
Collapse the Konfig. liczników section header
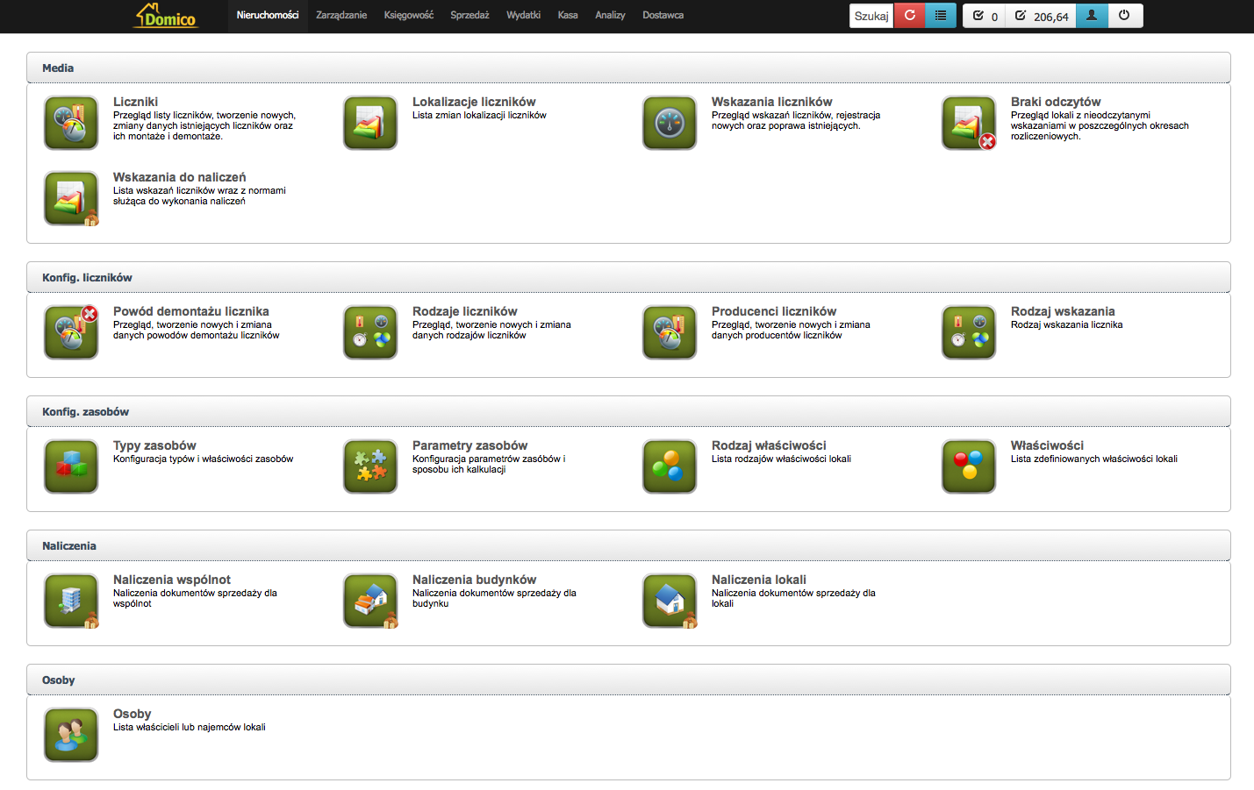pyautogui.click(x=628, y=277)
